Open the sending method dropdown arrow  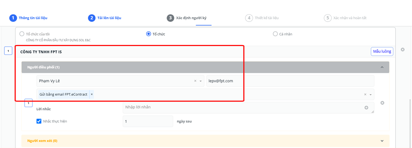pyautogui.click(x=371, y=95)
